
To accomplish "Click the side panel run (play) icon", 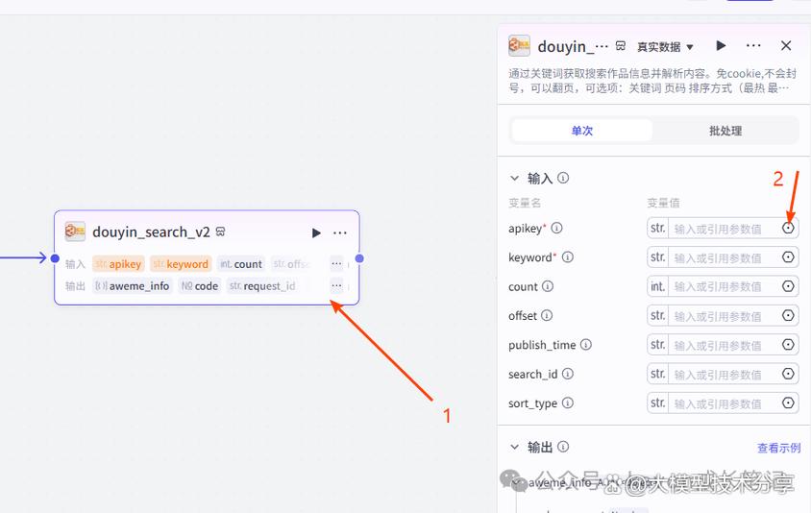I will [x=721, y=46].
